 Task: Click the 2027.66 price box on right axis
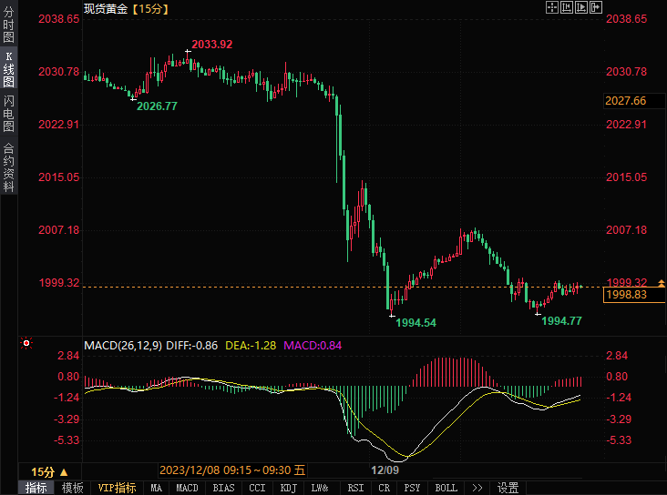[634, 101]
